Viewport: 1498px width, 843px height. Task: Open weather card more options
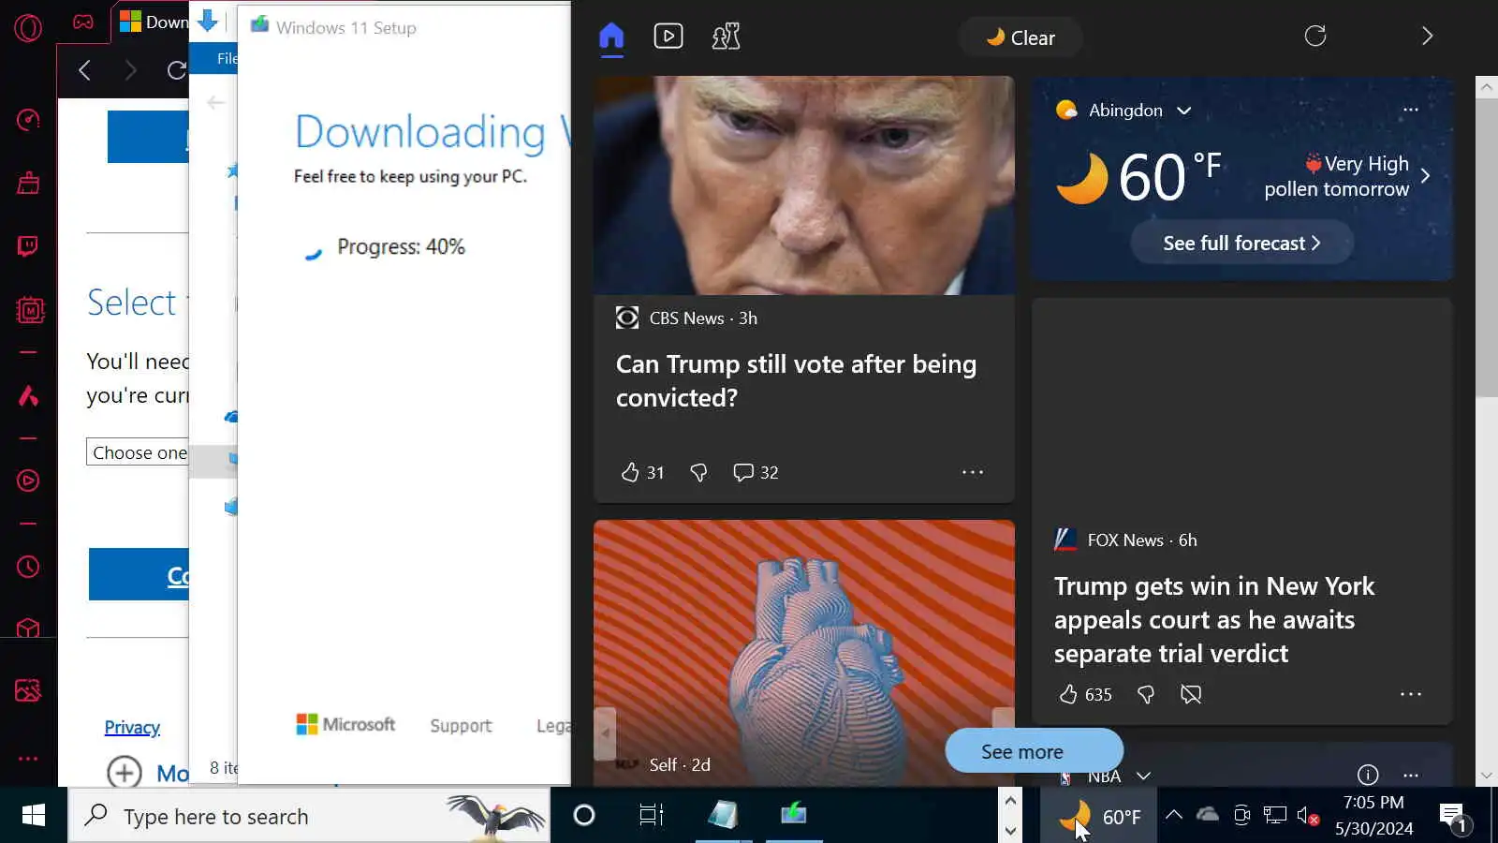(x=1411, y=110)
